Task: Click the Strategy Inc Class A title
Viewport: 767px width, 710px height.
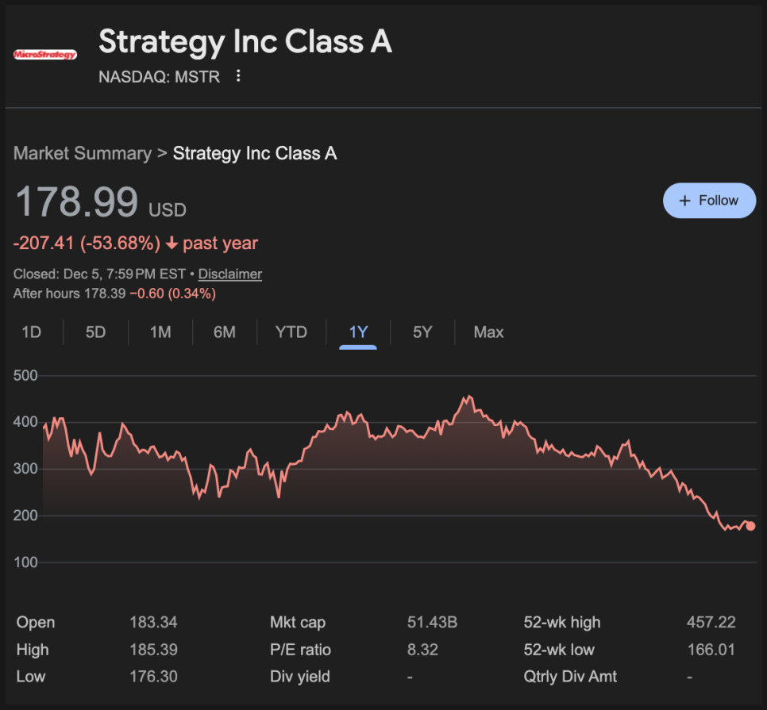Action: click(x=245, y=42)
